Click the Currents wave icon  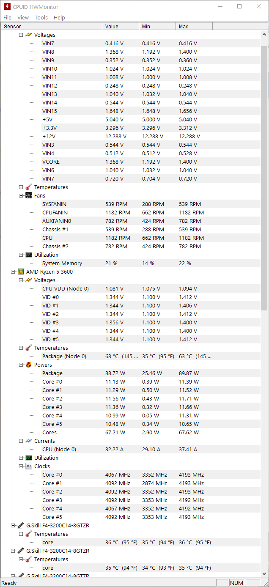(28, 441)
